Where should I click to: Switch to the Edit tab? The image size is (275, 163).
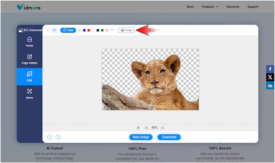(x=30, y=77)
